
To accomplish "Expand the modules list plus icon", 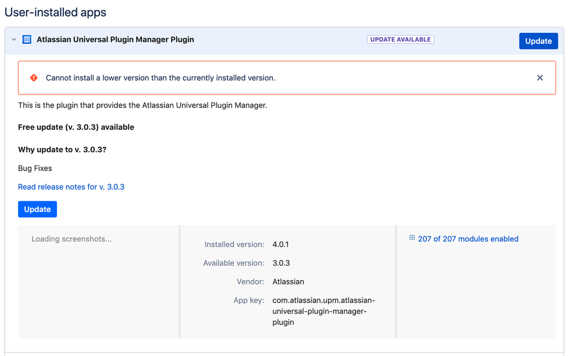I will pyautogui.click(x=412, y=238).
